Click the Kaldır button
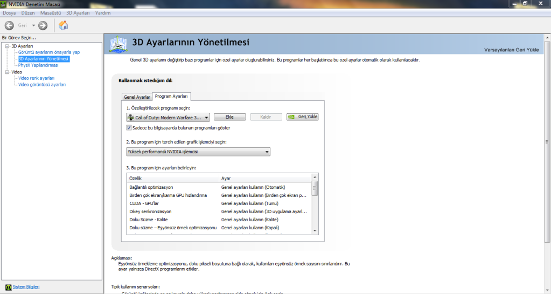This screenshot has height=294, width=551. (x=266, y=117)
